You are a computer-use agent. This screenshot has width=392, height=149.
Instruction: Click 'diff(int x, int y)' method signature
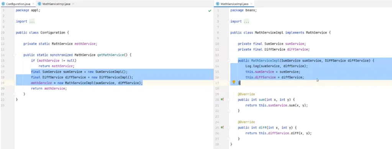coord(276,128)
